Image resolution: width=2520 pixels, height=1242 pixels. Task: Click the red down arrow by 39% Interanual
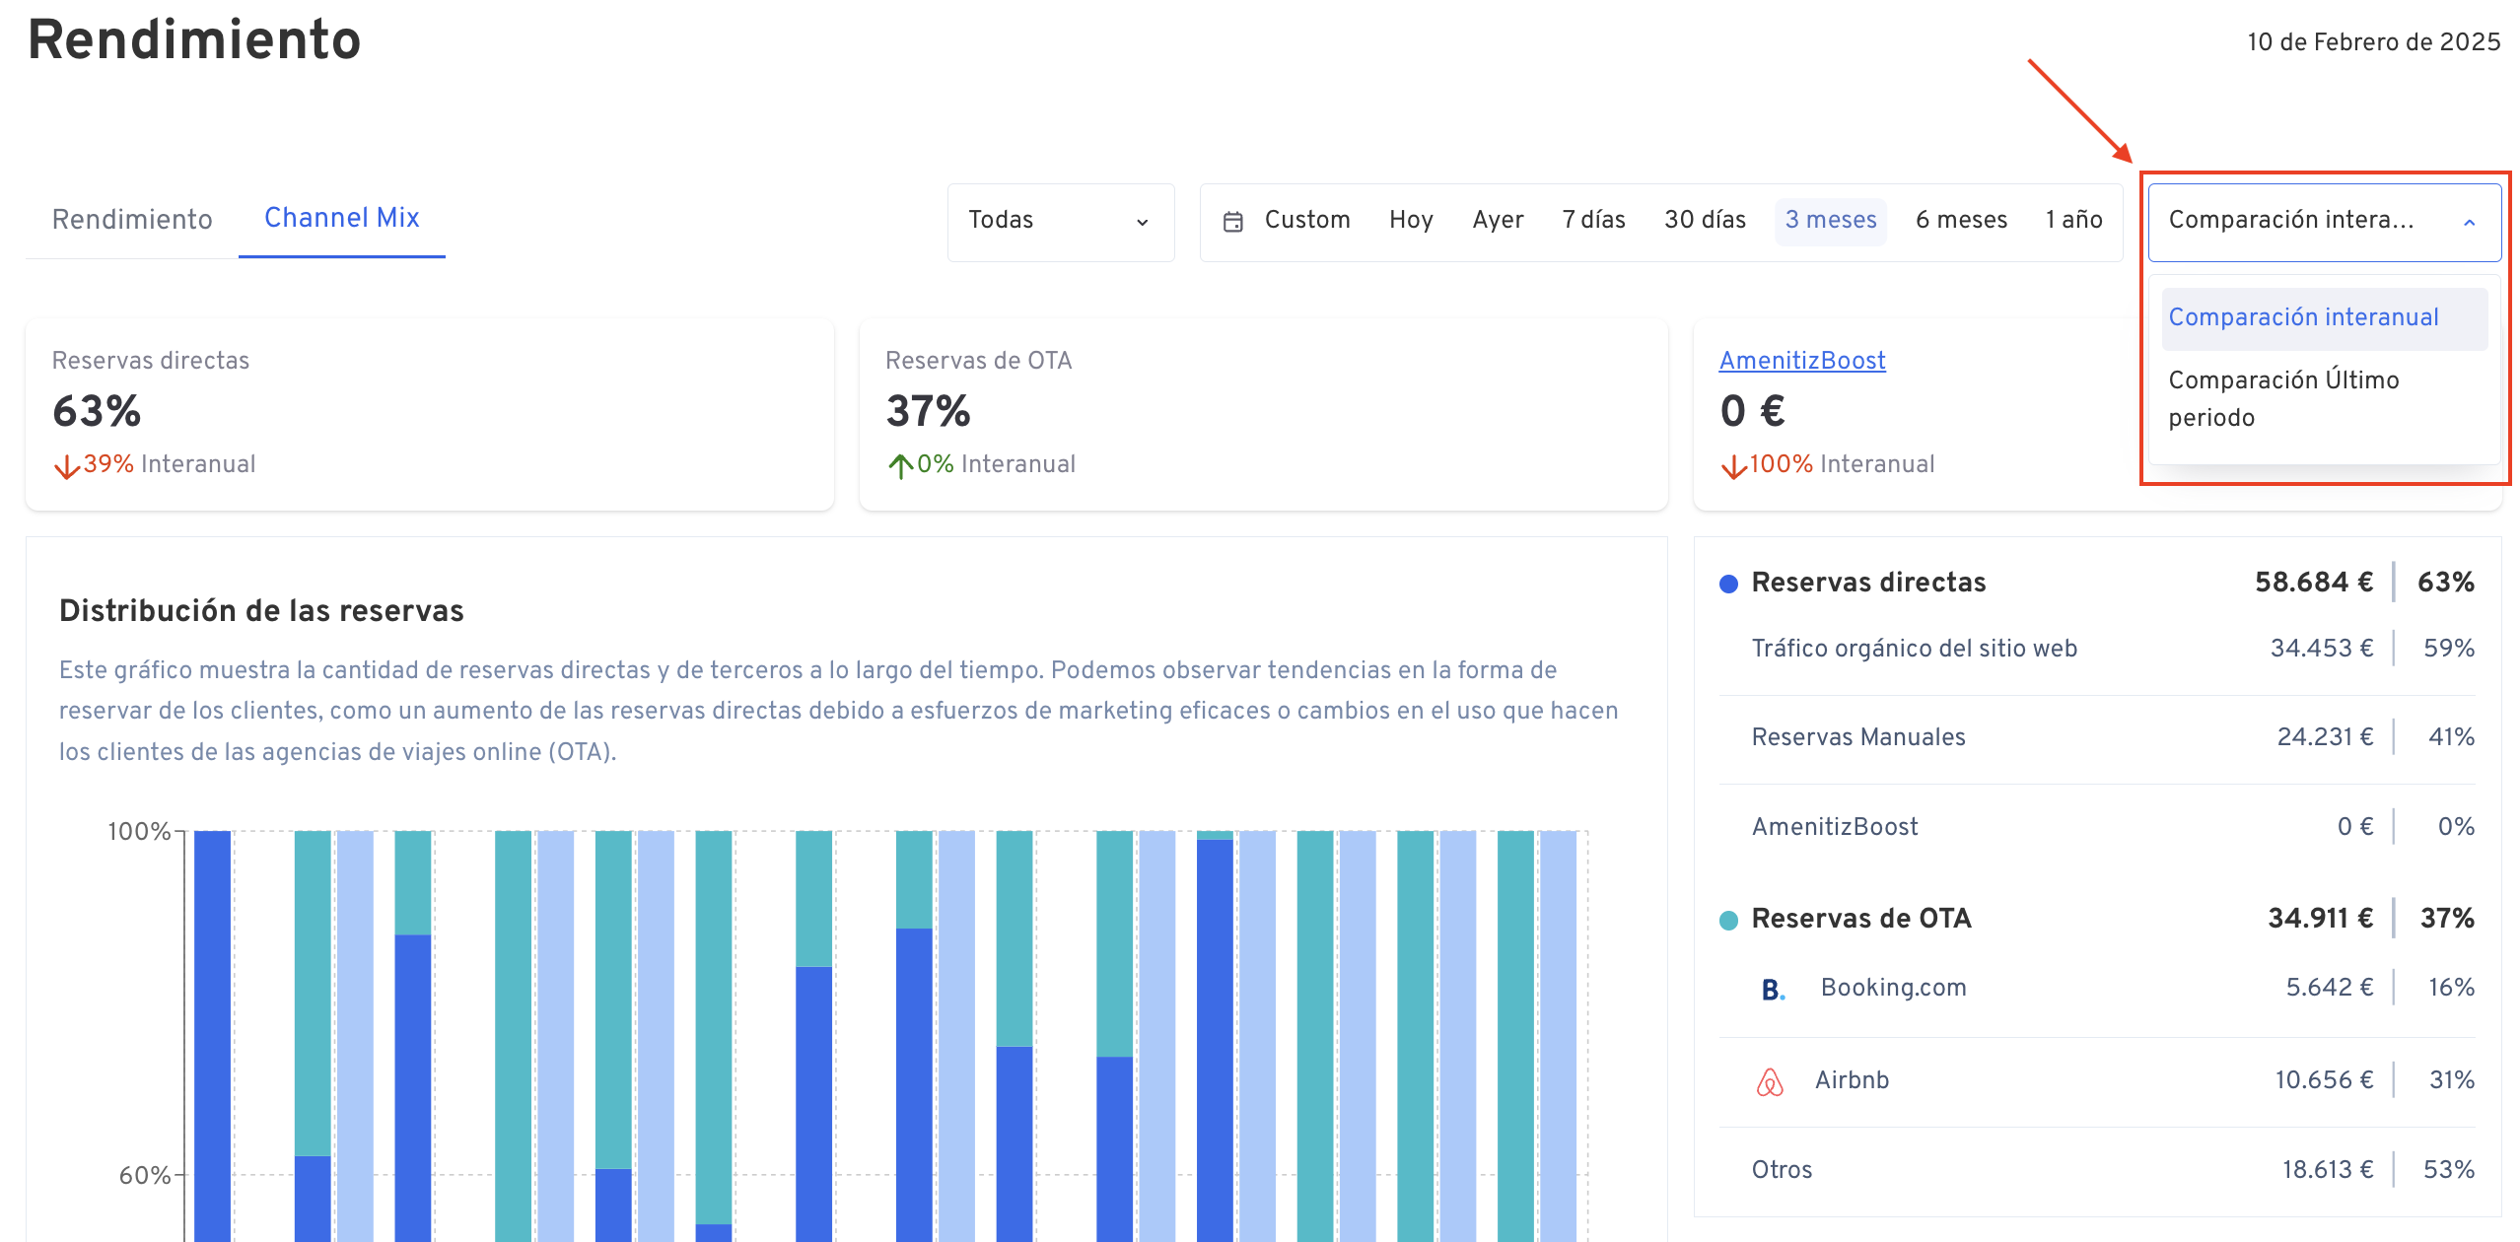point(66,466)
